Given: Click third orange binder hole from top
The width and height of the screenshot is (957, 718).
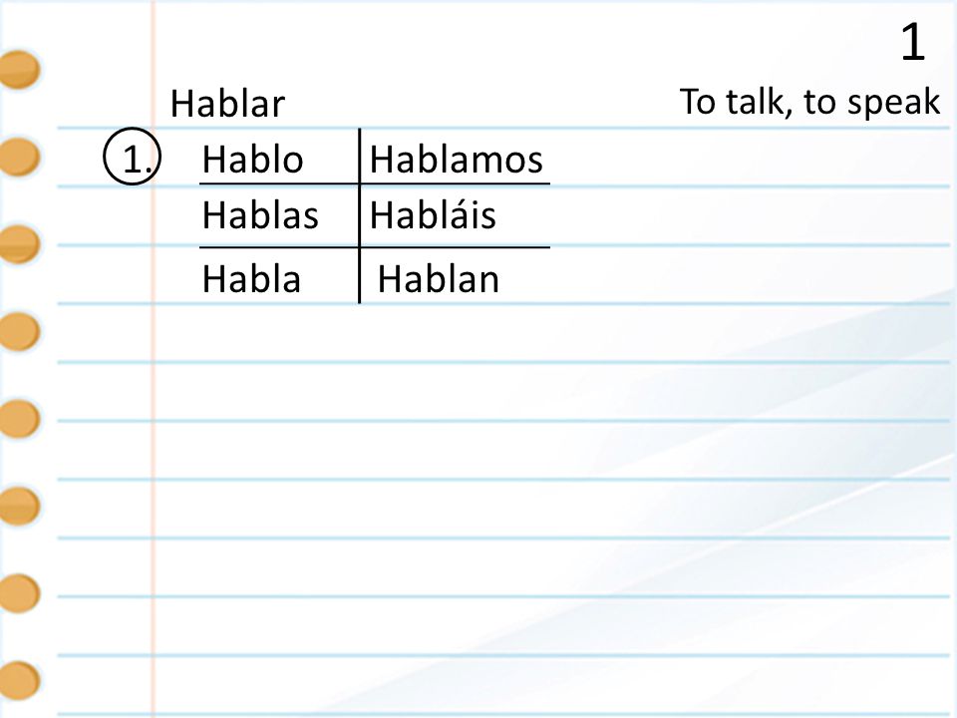Looking at the screenshot, I should [19, 244].
